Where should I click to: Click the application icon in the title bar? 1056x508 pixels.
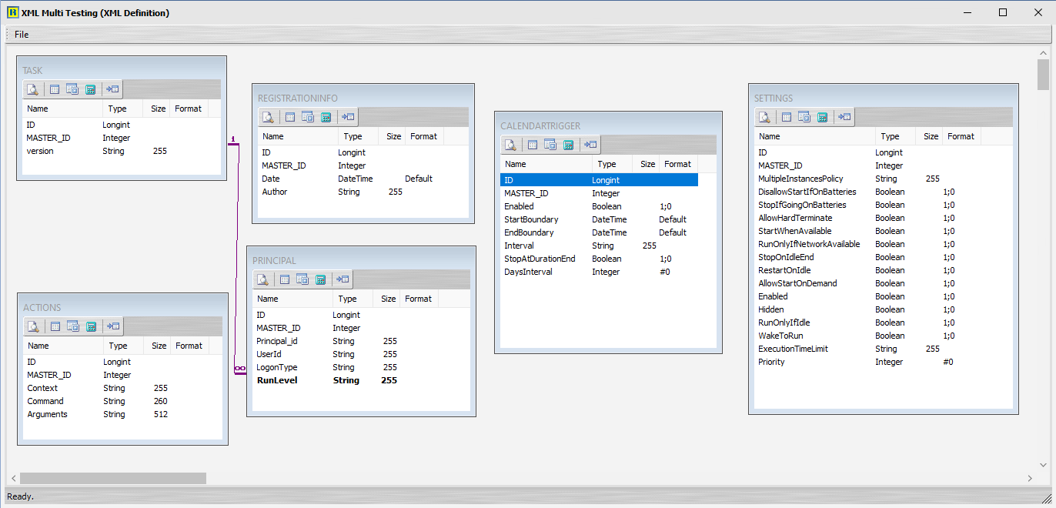12,12
